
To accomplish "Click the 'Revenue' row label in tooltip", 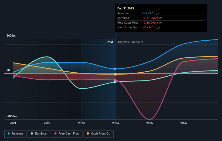I will click(x=123, y=13).
